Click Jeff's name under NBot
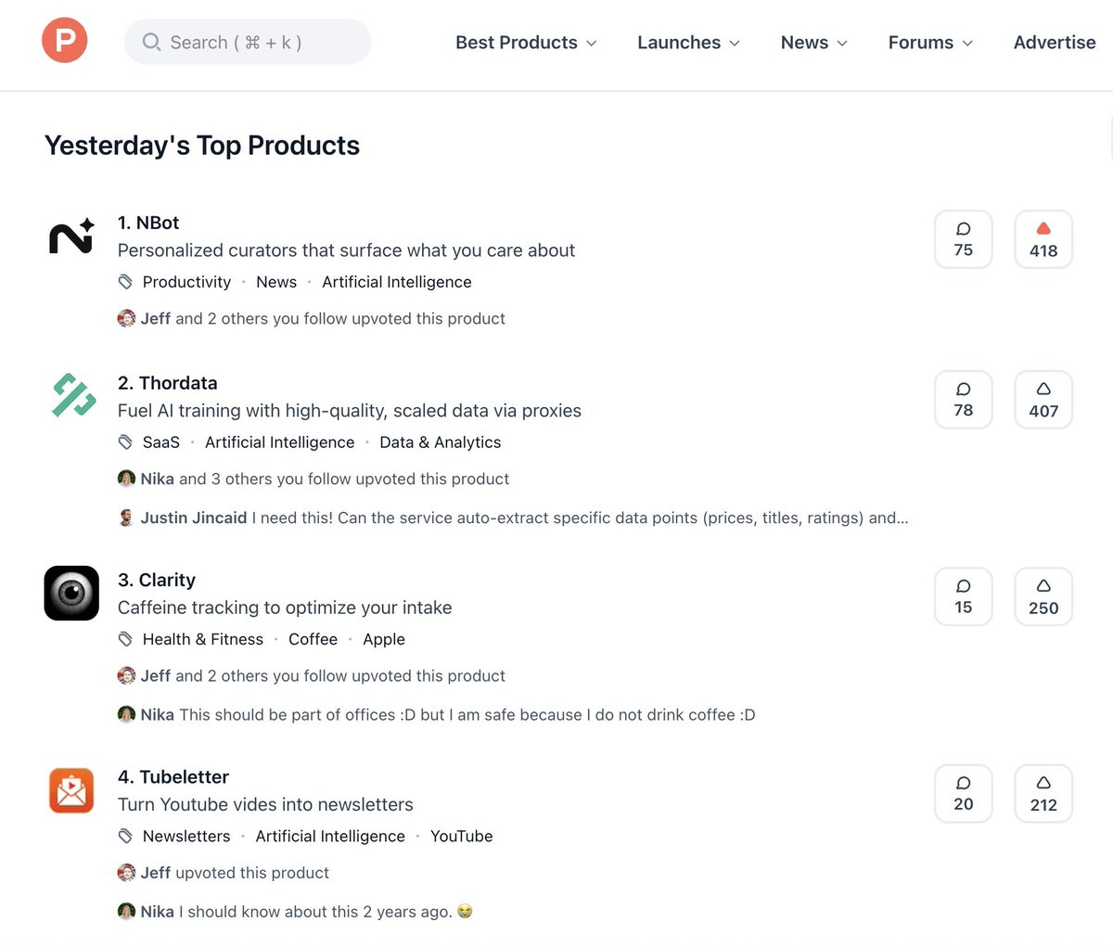Image resolution: width=1113 pixels, height=947 pixels. (x=156, y=318)
